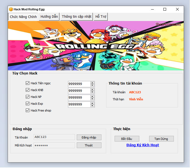190x168 pixels.
Task: Increase the Hack Exp value with up arrow
Action: click(x=92, y=103)
